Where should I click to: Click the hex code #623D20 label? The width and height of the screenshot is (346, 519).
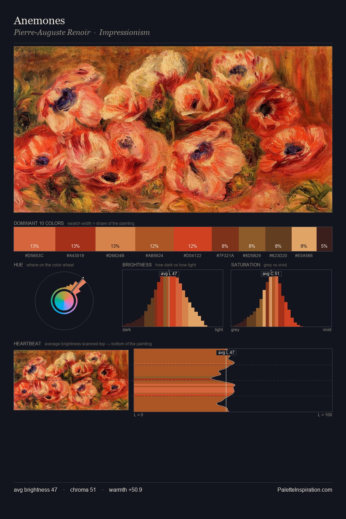278,256
